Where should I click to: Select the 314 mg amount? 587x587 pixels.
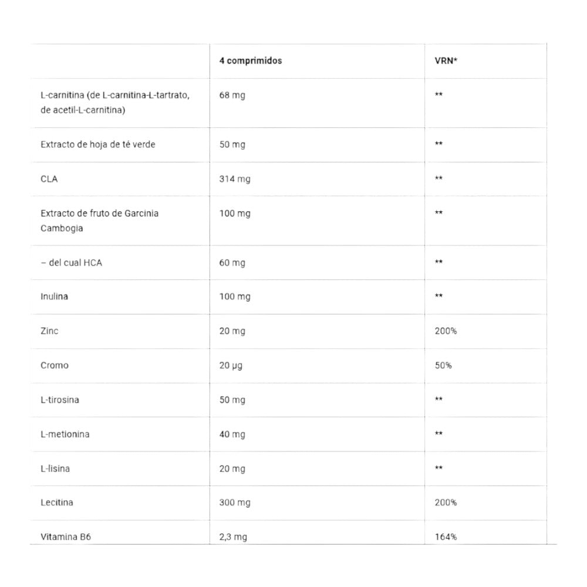(235, 179)
